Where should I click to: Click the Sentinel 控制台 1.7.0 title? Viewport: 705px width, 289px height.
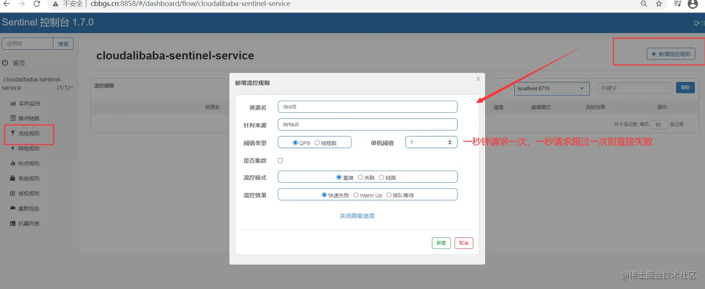coord(48,22)
